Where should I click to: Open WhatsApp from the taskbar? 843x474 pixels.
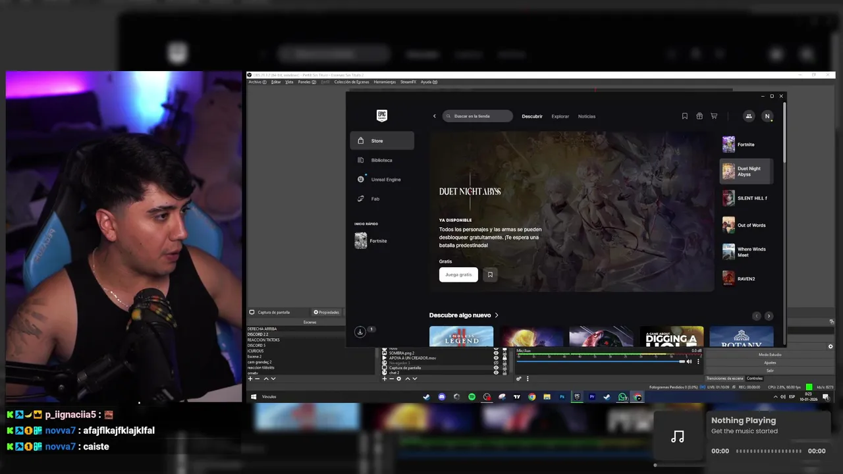click(x=622, y=397)
